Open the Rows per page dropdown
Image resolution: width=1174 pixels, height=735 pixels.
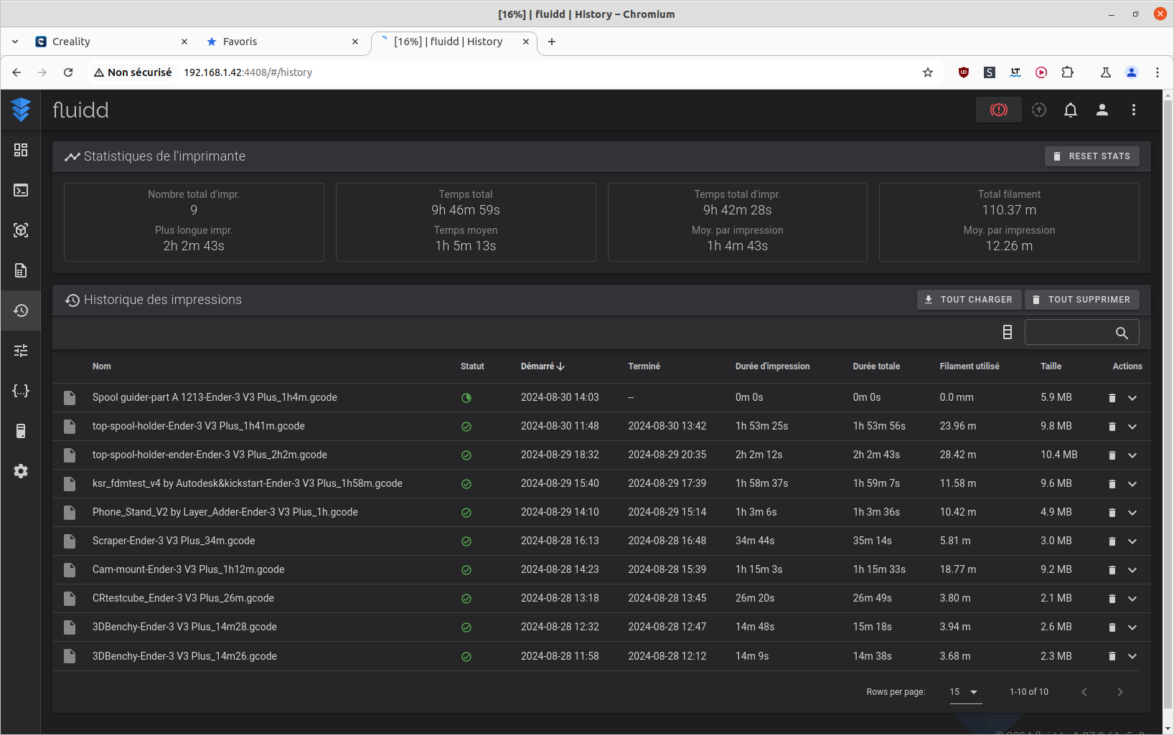pyautogui.click(x=964, y=692)
